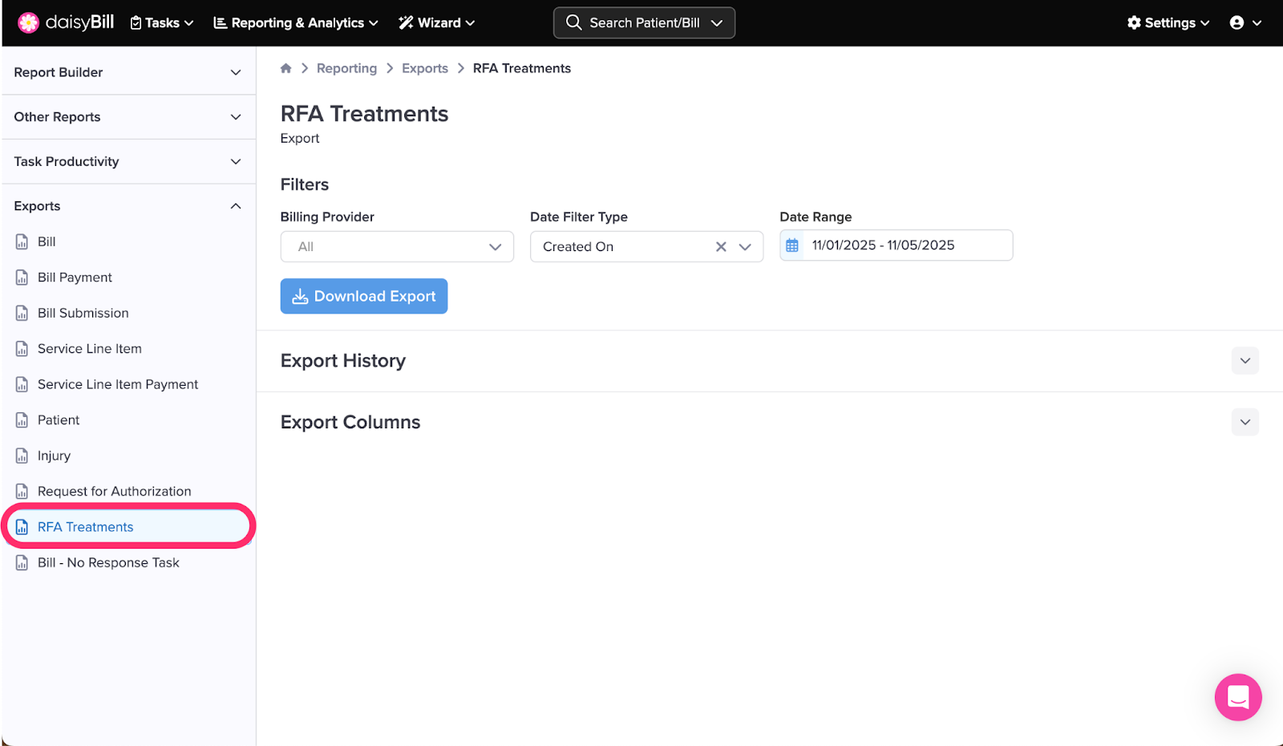Click the Injury export file icon

point(22,456)
